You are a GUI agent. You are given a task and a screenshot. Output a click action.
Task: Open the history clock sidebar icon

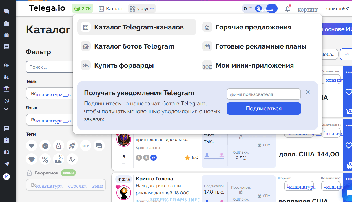6,101
